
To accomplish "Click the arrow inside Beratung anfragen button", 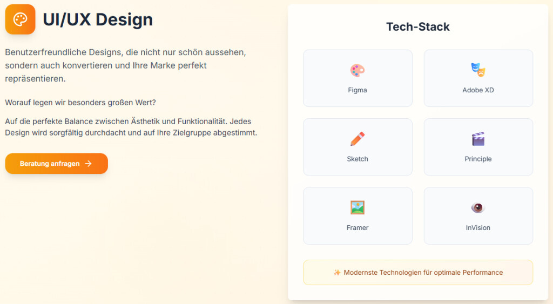I will point(88,164).
